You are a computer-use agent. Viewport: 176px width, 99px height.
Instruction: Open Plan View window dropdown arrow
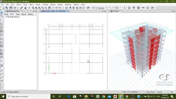pyautogui.click(x=103, y=11)
